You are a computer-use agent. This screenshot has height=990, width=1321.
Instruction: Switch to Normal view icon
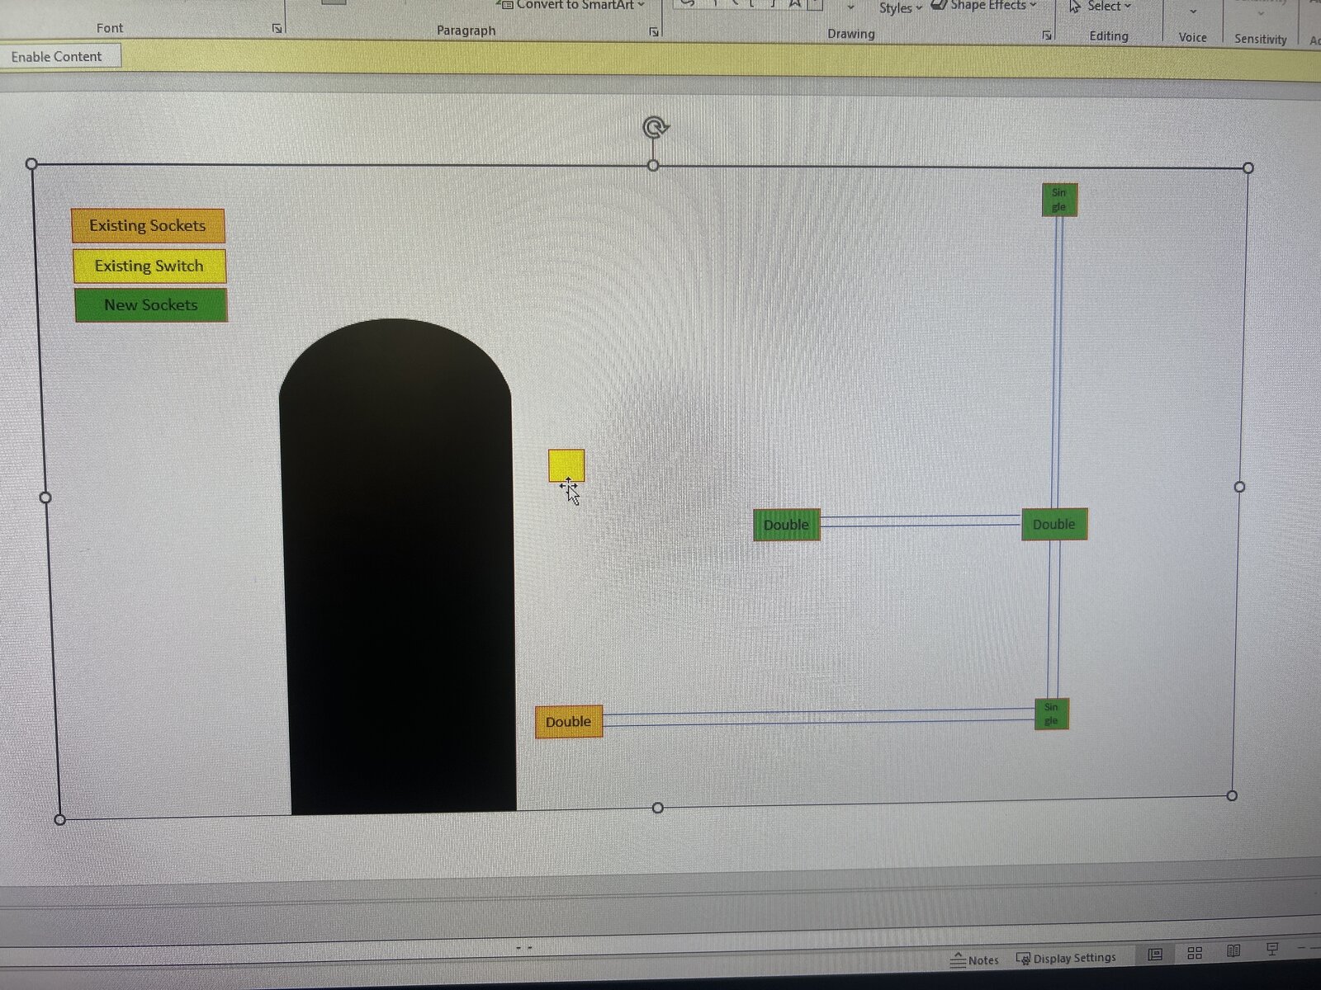coord(1155,955)
